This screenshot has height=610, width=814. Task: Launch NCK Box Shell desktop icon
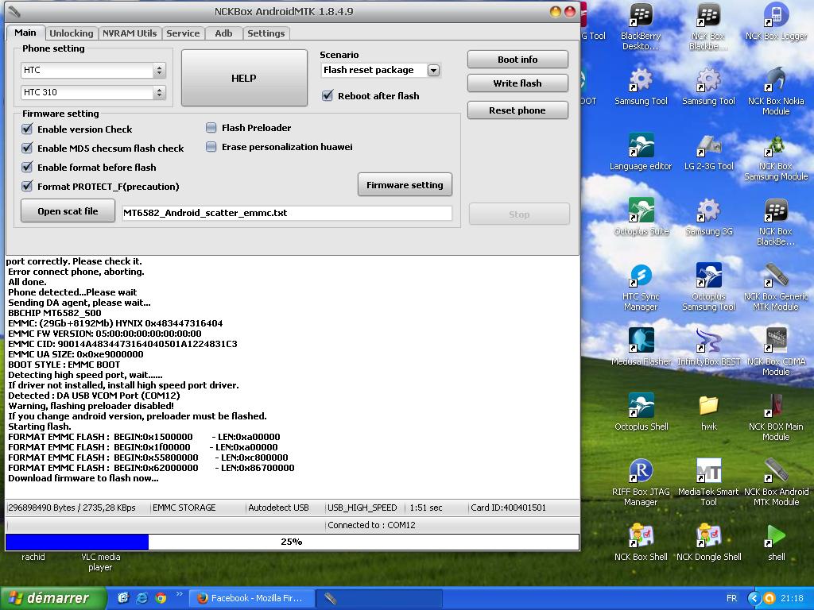[x=641, y=542]
